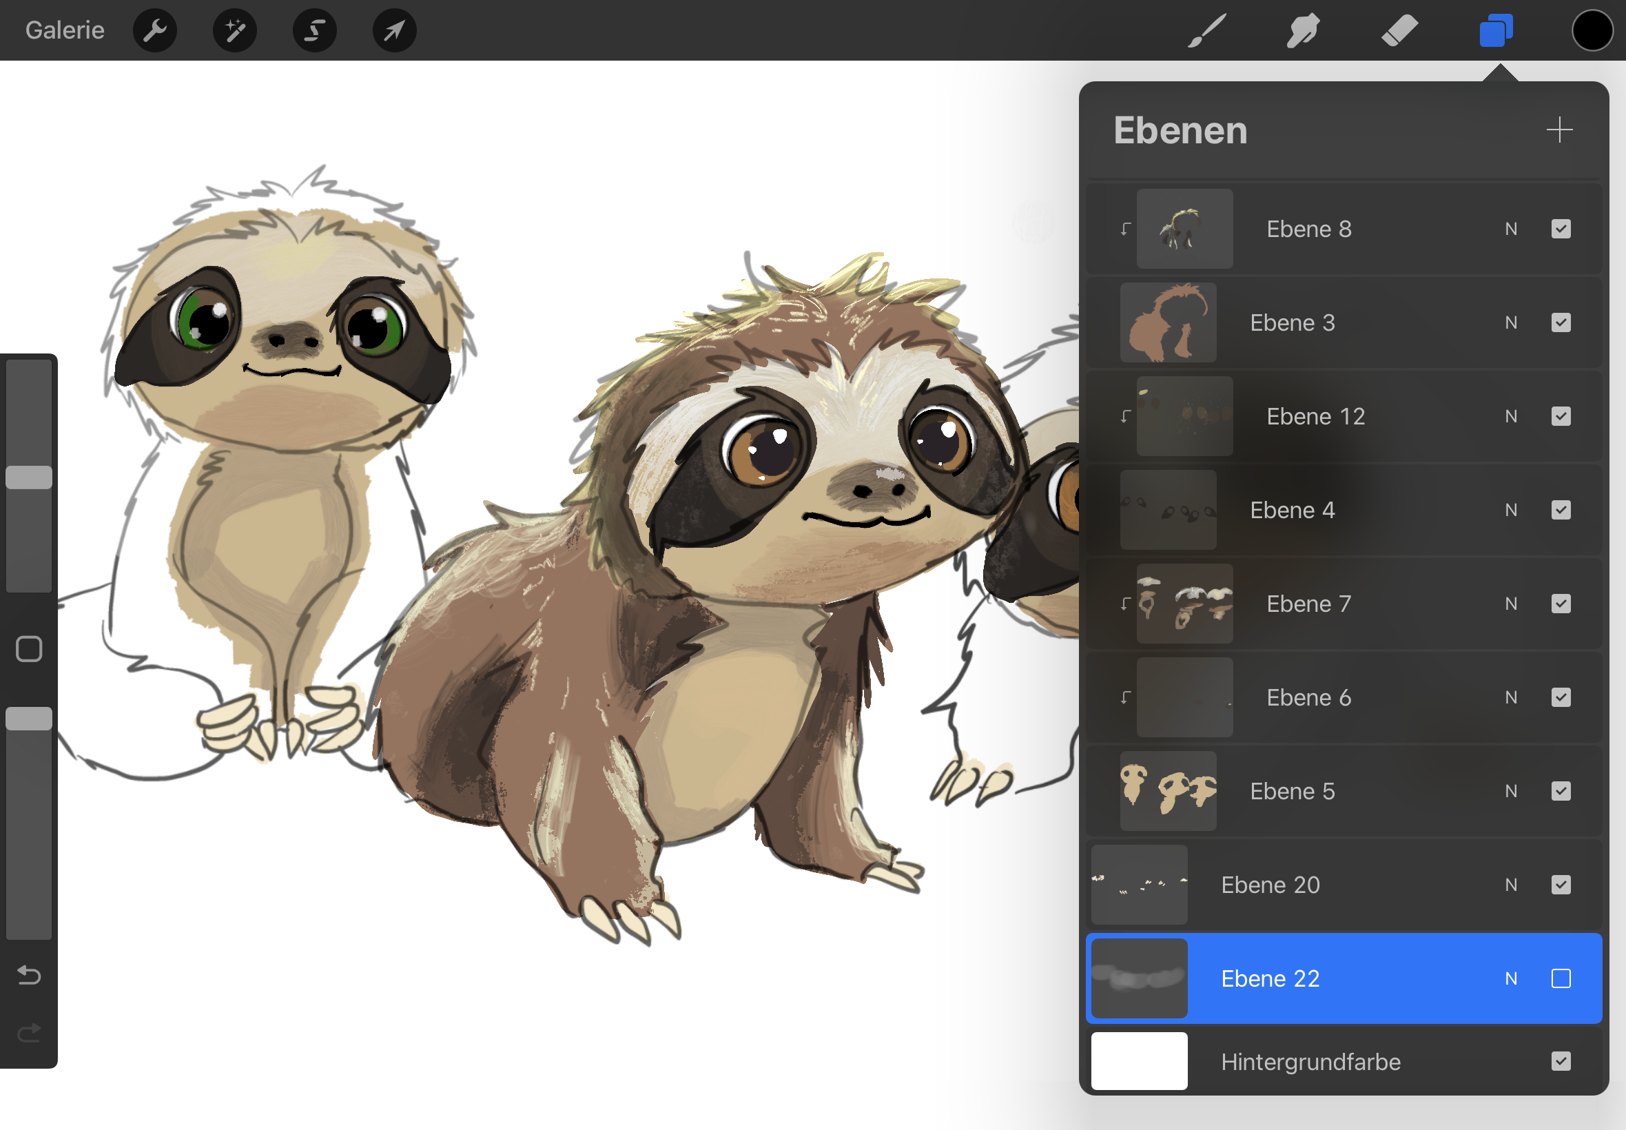Select the Eraser tool
1626x1130 pixels.
(1399, 30)
